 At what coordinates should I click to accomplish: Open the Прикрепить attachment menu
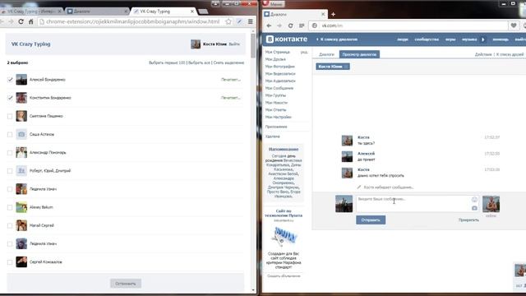point(468,220)
